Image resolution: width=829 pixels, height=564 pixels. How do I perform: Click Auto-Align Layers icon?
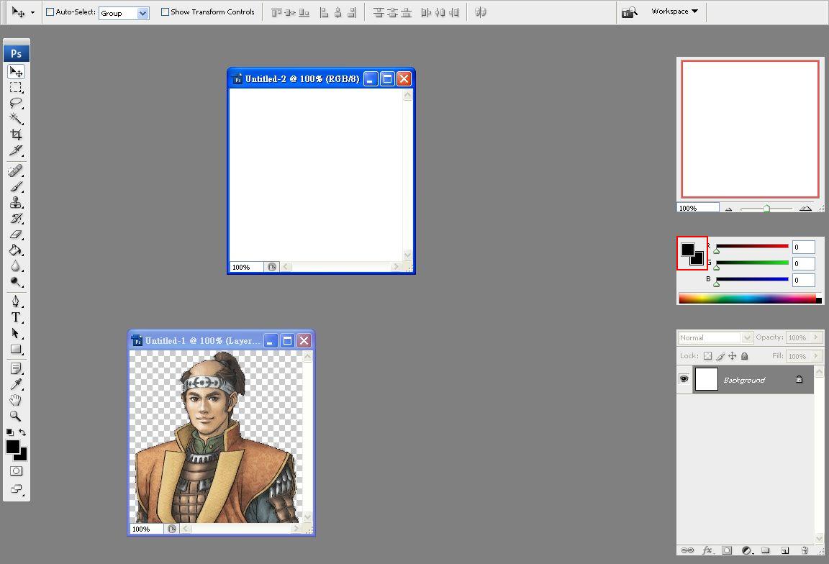pyautogui.click(x=481, y=12)
